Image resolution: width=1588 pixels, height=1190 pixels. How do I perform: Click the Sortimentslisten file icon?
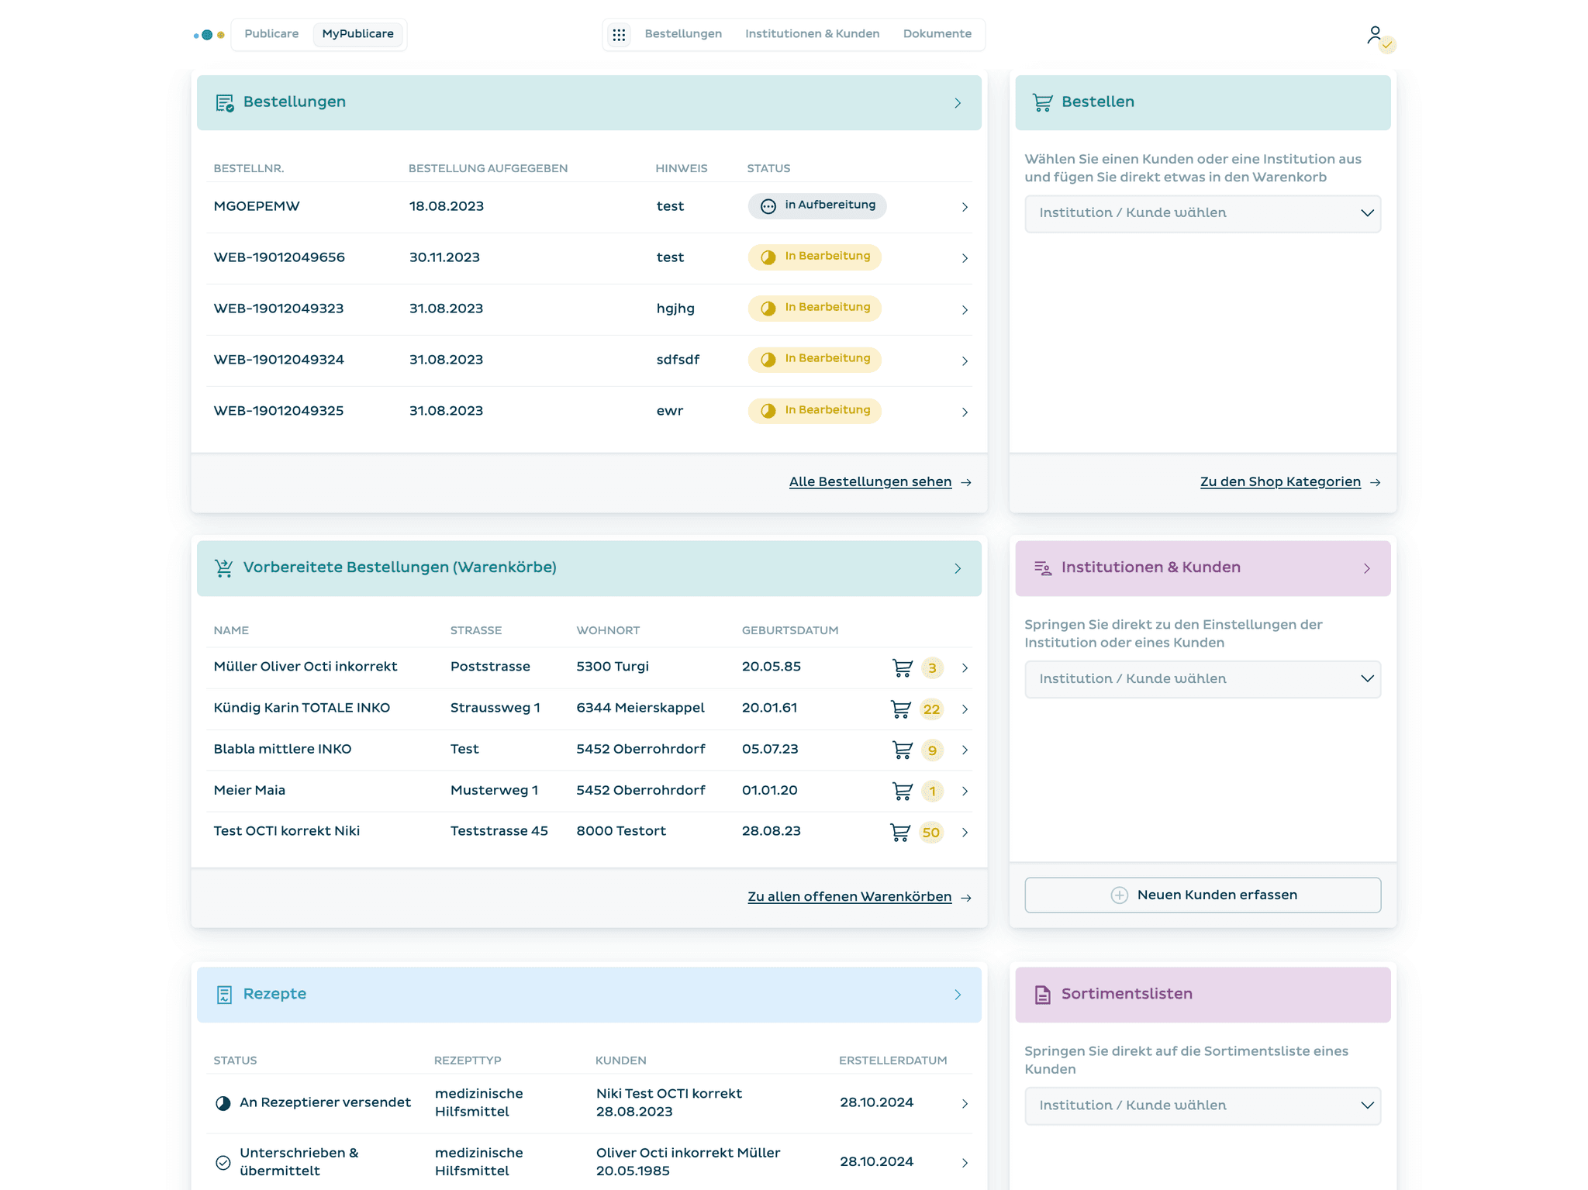click(x=1042, y=995)
